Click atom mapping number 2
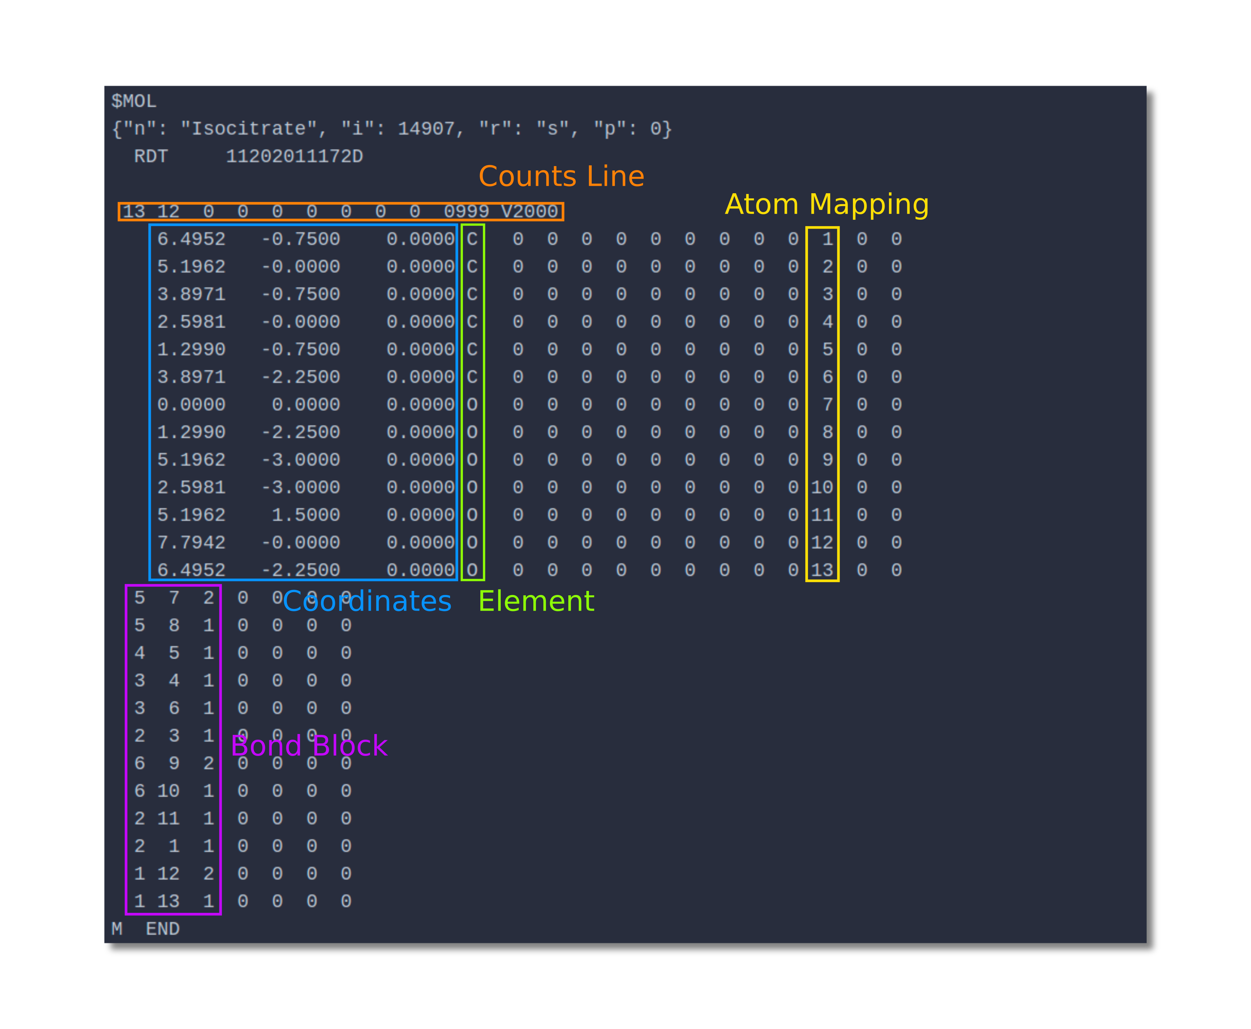Image resolution: width=1251 pixels, height=1029 pixels. click(828, 267)
